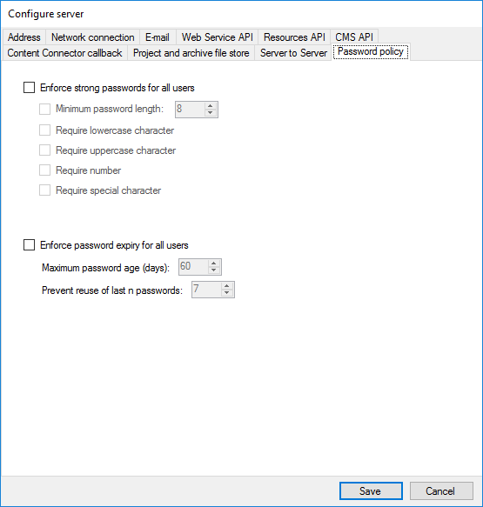Increase prevent reuse count with up arrow
Screen dimensions: 483x507
click(x=227, y=286)
